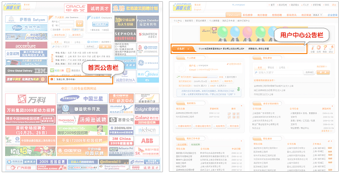
Task: Open the 万科 Vanke recruitment banner
Action: click(x=30, y=104)
